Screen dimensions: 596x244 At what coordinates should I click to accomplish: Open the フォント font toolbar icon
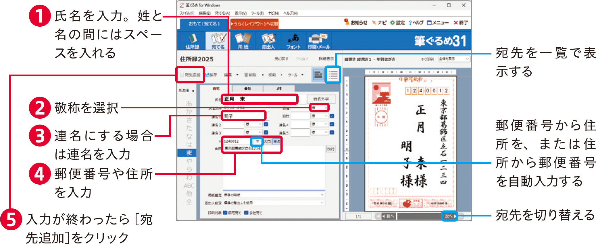coord(293,41)
